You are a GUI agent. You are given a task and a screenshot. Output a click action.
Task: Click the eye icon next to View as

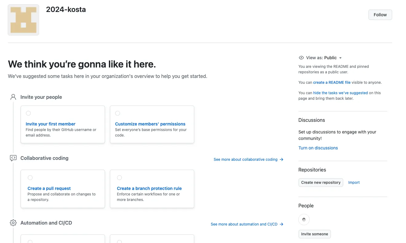click(x=301, y=58)
